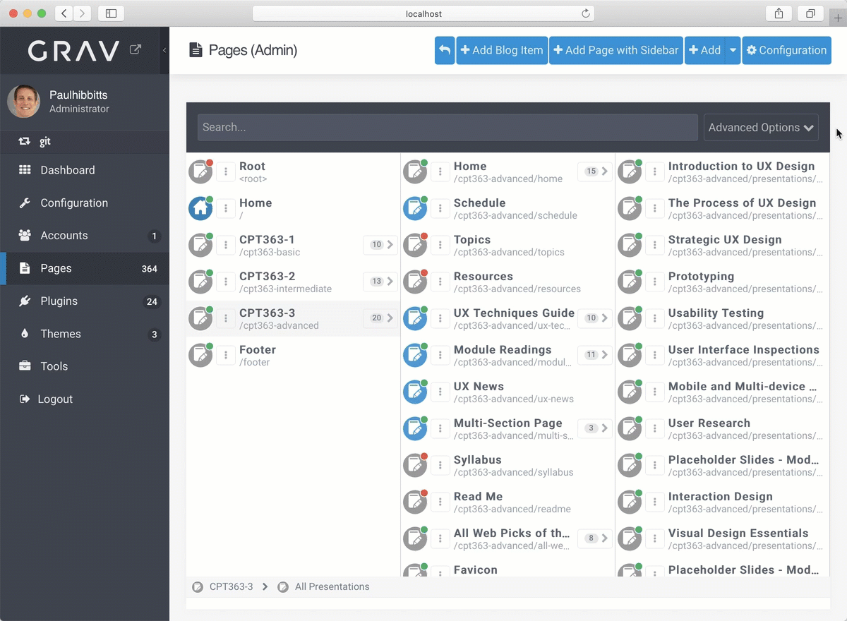Click Add Page with Sidebar button
847x621 pixels.
pos(616,50)
